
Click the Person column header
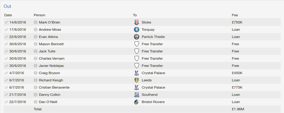(x=39, y=15)
